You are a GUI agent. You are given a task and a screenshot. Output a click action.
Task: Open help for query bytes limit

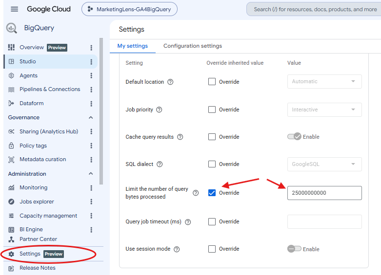[x=196, y=193]
